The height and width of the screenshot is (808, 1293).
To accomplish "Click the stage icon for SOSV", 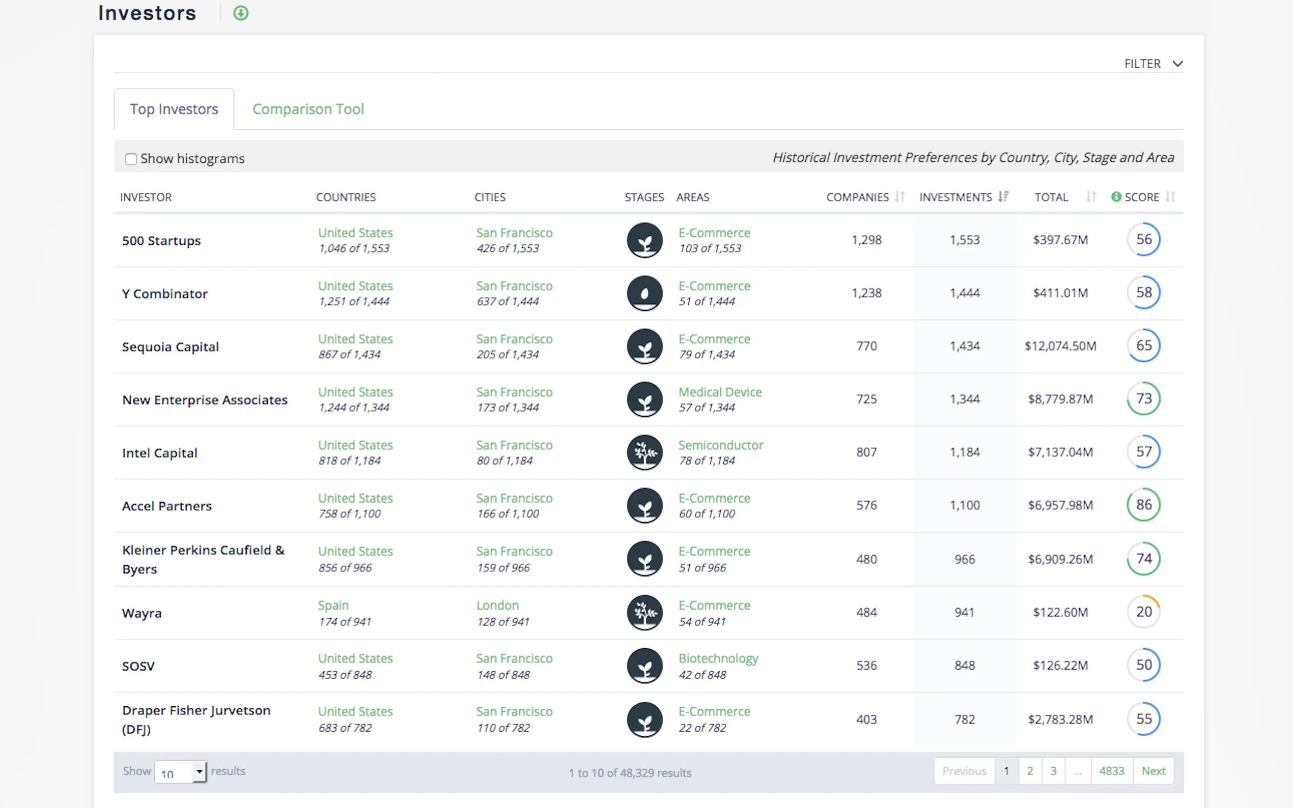I will 644,666.
